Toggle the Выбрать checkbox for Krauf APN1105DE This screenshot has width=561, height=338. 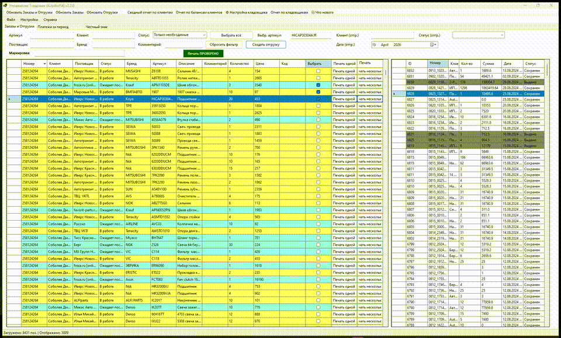[318, 85]
